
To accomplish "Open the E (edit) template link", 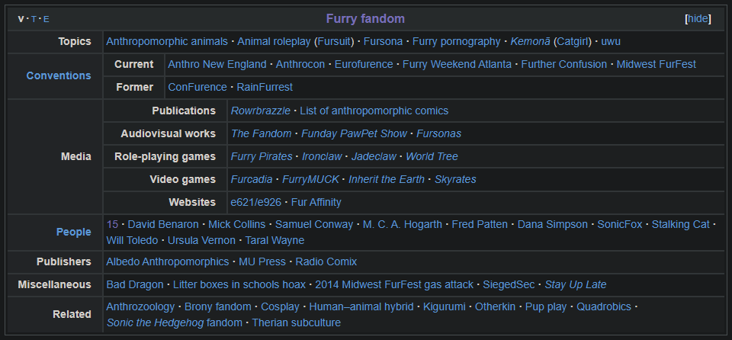I will coord(47,19).
